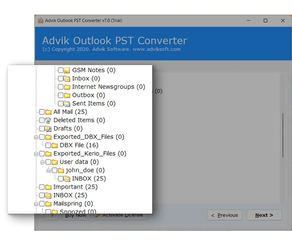Image resolution: width=292 pixels, height=245 pixels.
Task: Collapse the Exported_DBX_Files tree node
Action: [x=36, y=137]
